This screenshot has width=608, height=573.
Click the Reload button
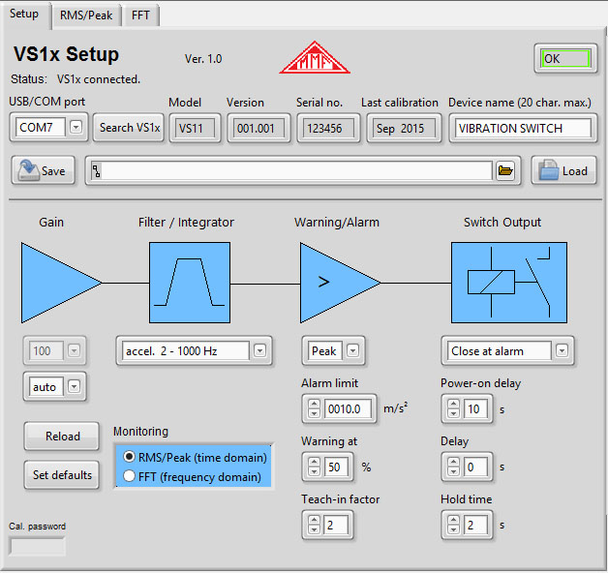(x=62, y=437)
